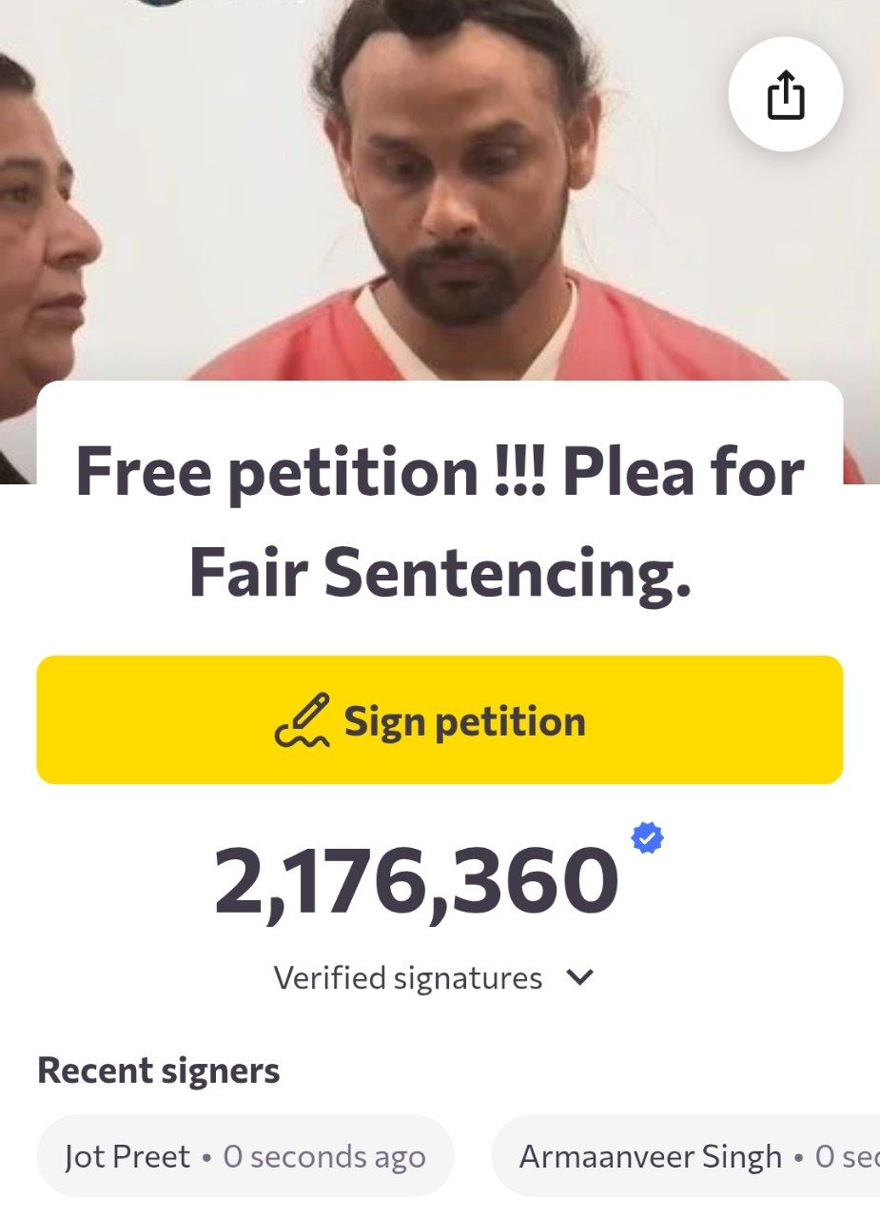Expand the Verified signatures chevron
This screenshot has width=880, height=1218.
[x=579, y=977]
